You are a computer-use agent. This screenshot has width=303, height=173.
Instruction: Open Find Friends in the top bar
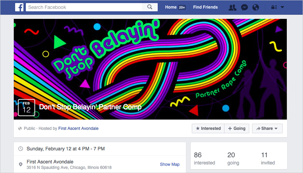pos(206,7)
